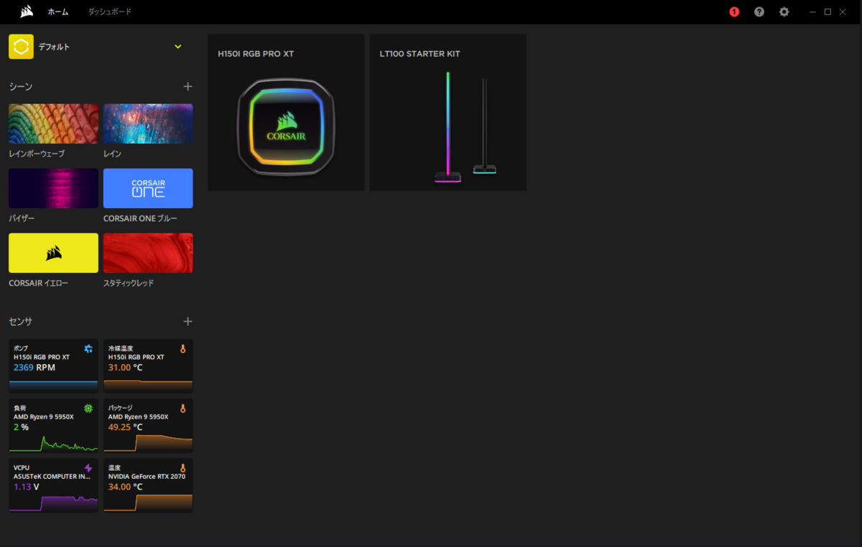Viewport: 862px width, 547px height.
Task: Click thermometer icon on RTX 2070 温度 sensor
Action: (182, 468)
